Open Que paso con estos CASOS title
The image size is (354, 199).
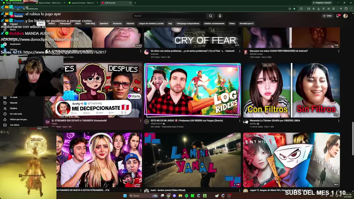click(x=279, y=51)
